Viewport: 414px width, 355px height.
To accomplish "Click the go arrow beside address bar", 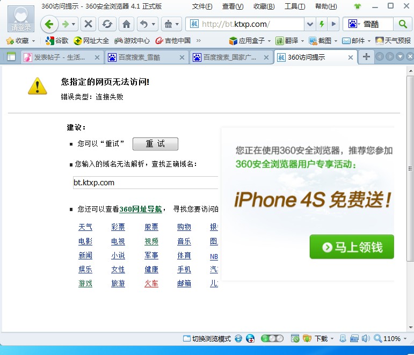I will [333, 24].
